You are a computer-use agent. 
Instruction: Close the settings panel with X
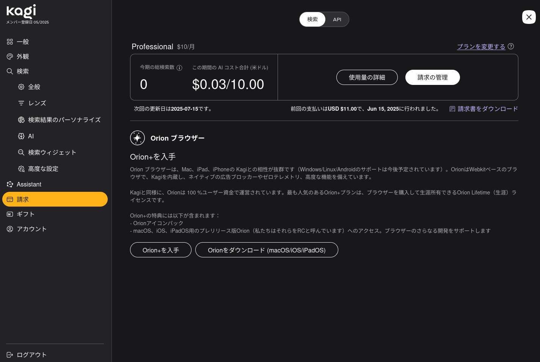pyautogui.click(x=529, y=17)
